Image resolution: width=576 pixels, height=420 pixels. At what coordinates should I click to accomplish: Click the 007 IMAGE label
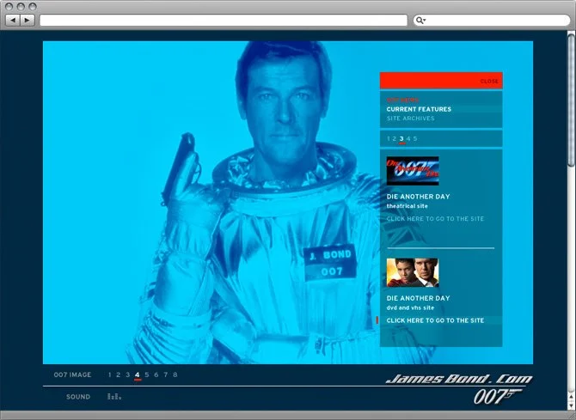pos(72,374)
